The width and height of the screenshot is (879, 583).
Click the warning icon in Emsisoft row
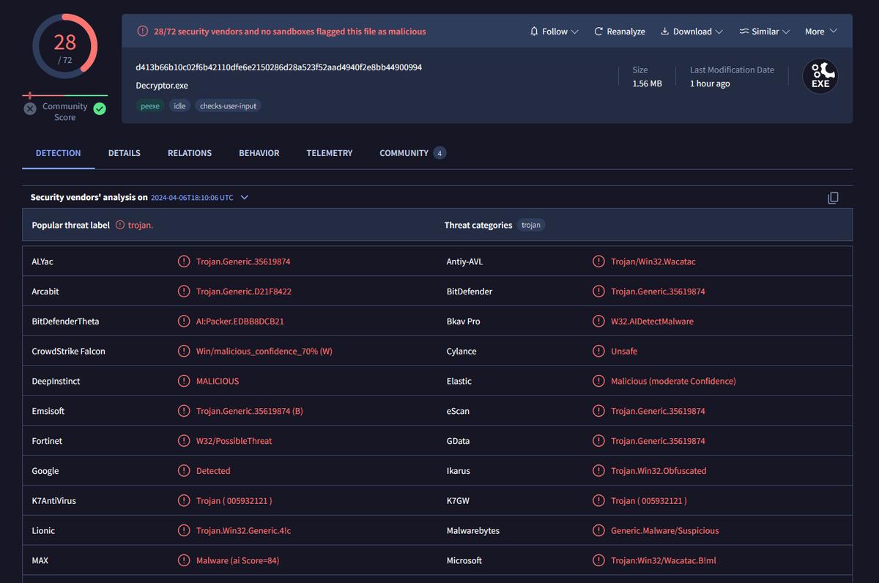[184, 412]
